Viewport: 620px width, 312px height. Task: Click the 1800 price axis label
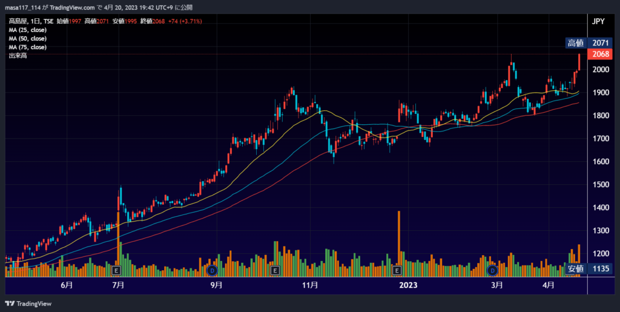[x=600, y=116]
